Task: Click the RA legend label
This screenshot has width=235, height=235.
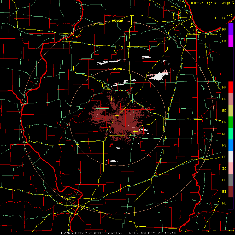Action: pyautogui.click(x=224, y=134)
